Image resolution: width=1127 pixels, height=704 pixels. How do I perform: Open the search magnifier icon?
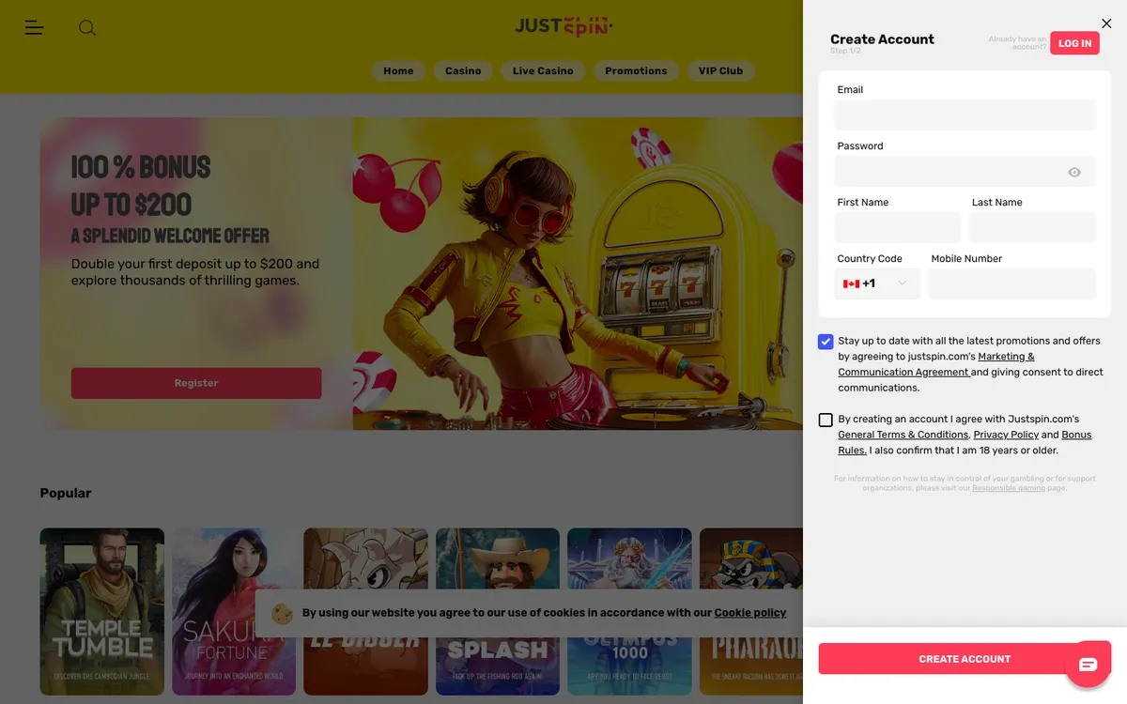[x=87, y=28]
